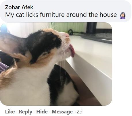Screen dimensions: 132x116
Task: Open the attached cat photo
Action: coord(56,64)
